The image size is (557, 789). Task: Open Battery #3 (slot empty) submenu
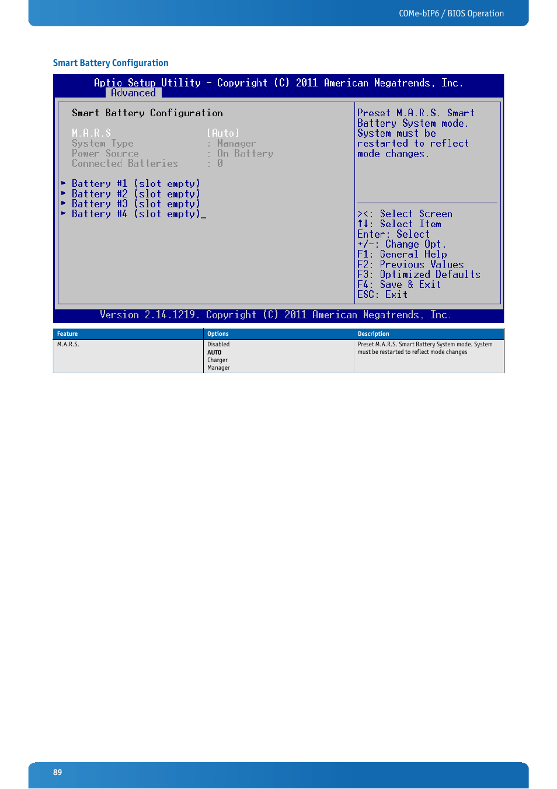pos(136,204)
